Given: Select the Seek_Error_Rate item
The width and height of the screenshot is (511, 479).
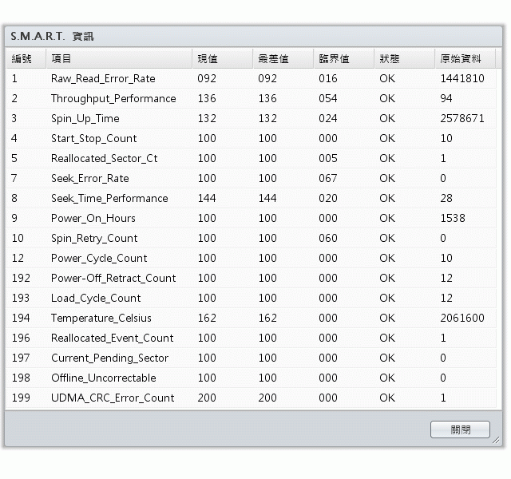Looking at the screenshot, I should click(x=90, y=178).
